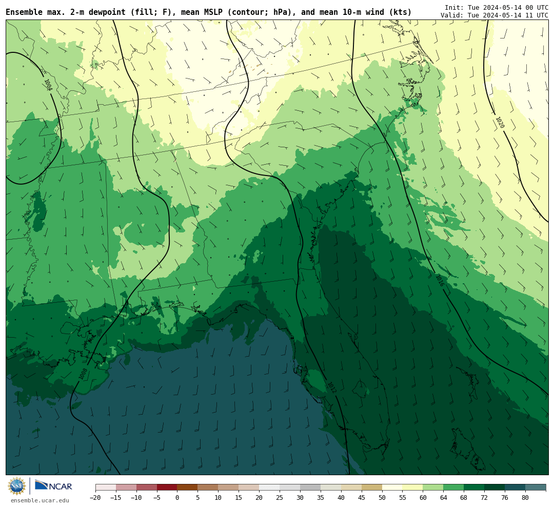
Task: Click the colorbar swatch between 5 and 10
Action: [208, 488]
